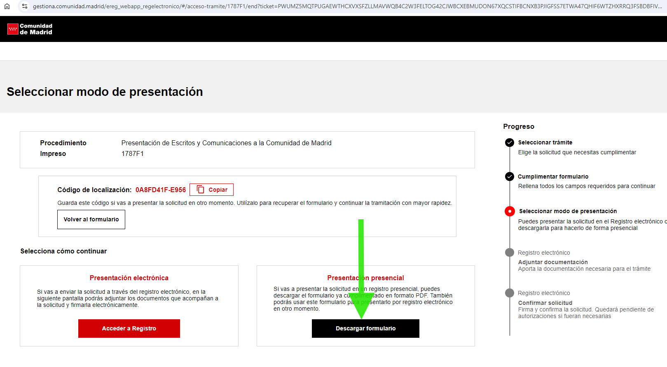Image resolution: width=667 pixels, height=367 pixels.
Task: Click the Presentación presencial heading
Action: coord(365,278)
